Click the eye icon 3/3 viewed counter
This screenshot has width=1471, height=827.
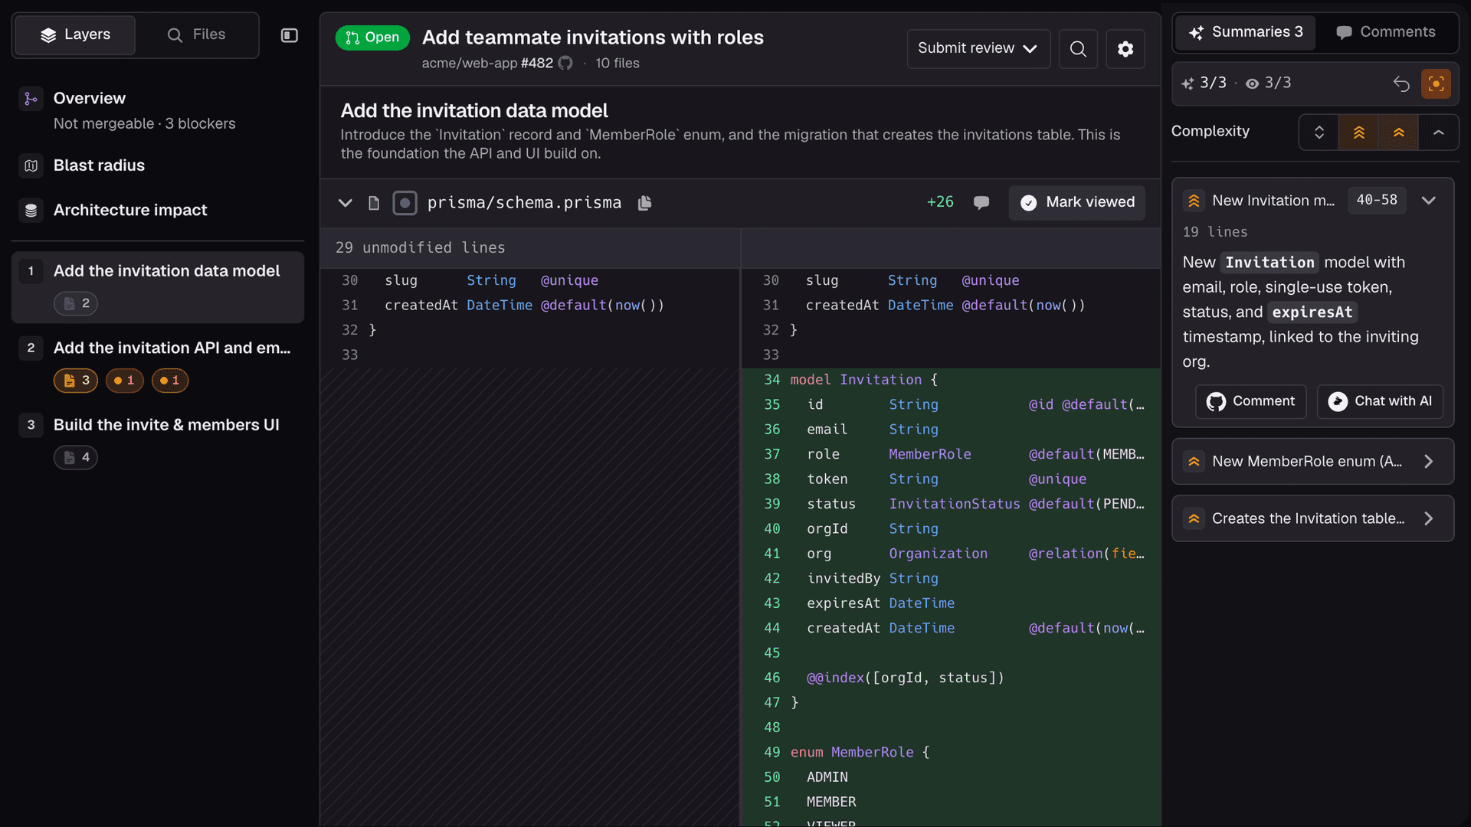pos(1268,83)
